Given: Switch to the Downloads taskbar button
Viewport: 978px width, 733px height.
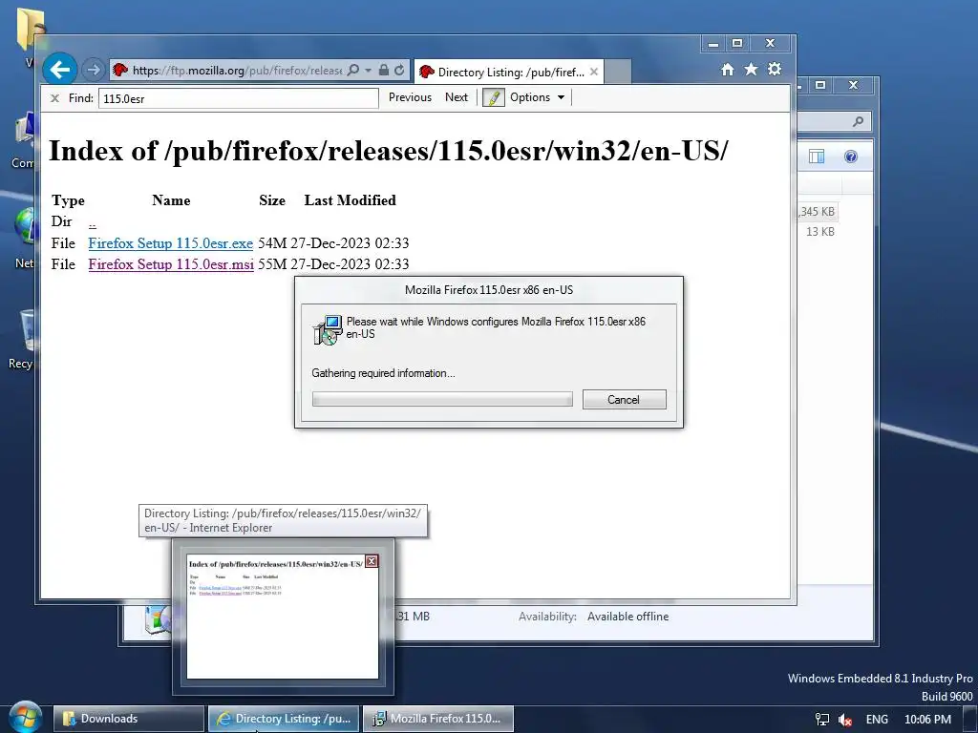Looking at the screenshot, I should click(x=129, y=719).
